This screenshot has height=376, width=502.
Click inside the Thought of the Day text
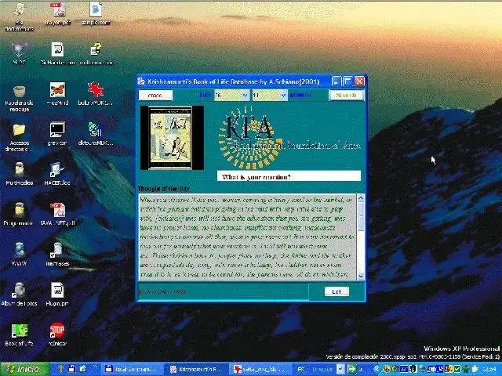coord(247,237)
